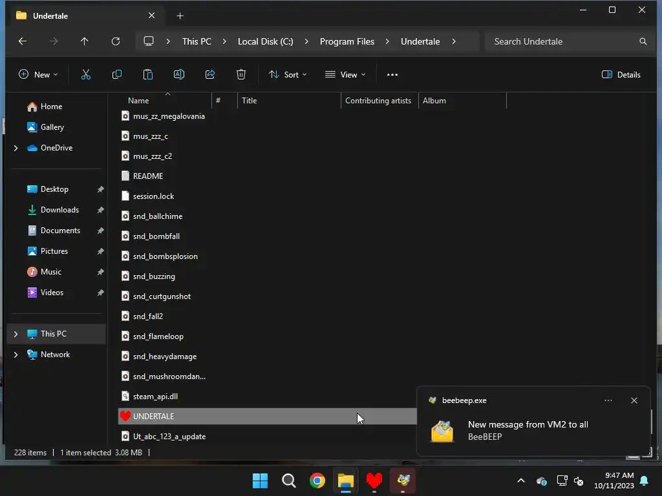
Task: Open Pictures quick access folder
Action: [x=47, y=251]
